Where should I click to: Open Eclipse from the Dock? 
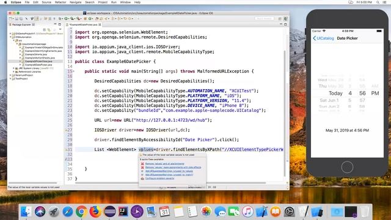point(110,211)
